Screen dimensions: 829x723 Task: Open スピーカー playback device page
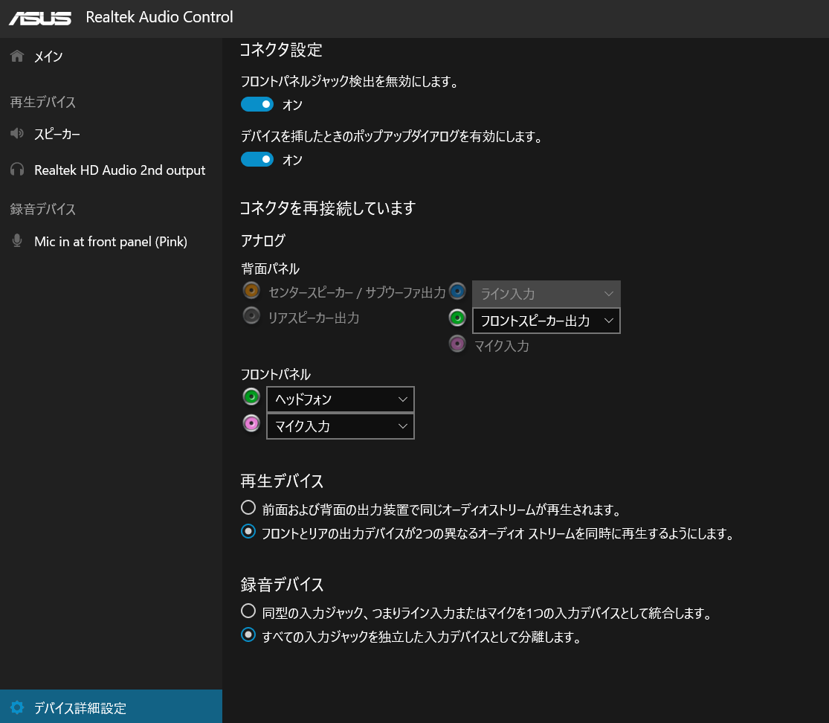[57, 134]
